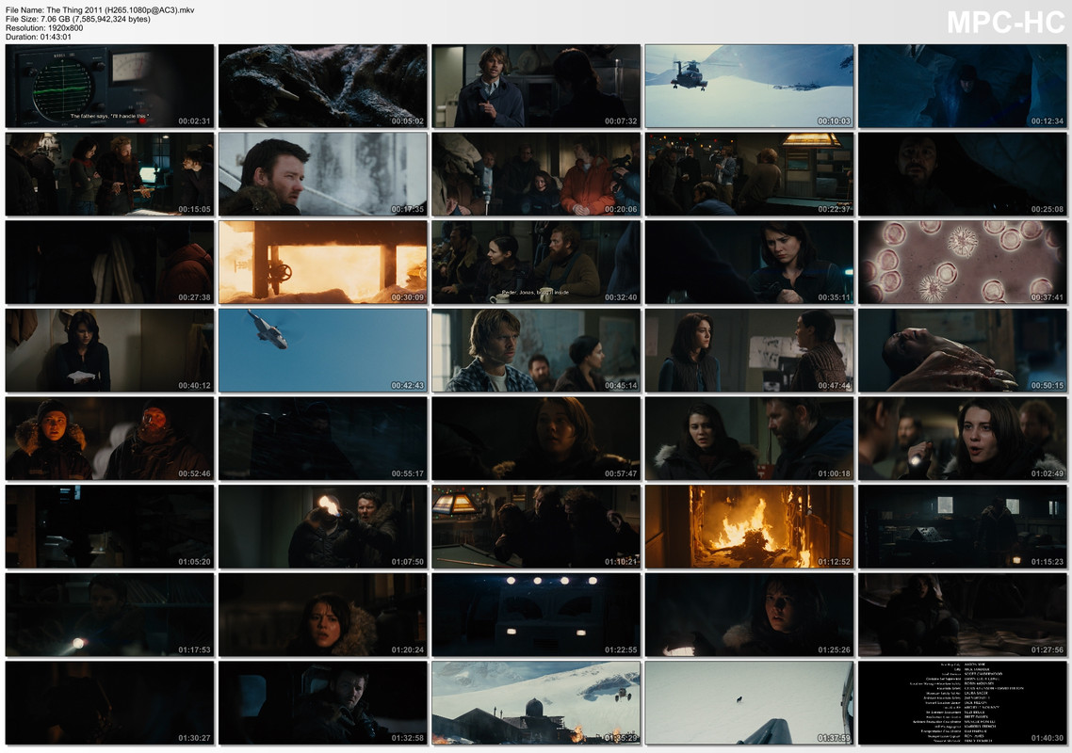Open the thumbnail stamped 00:52:46

[109, 439]
